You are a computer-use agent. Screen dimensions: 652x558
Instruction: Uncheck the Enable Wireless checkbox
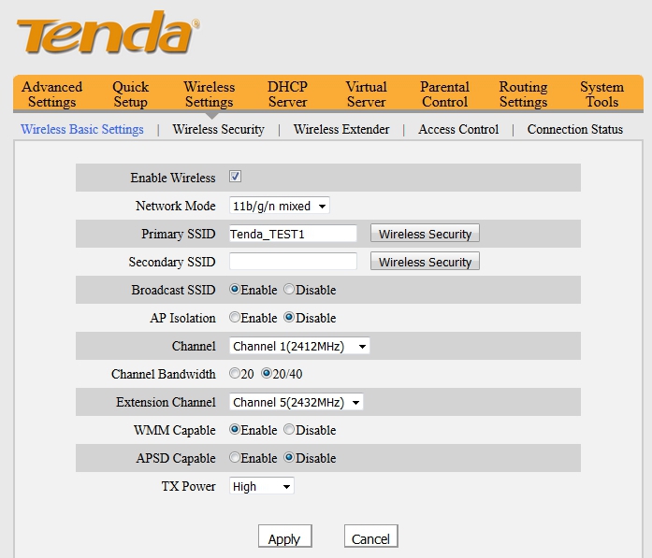[x=235, y=176]
